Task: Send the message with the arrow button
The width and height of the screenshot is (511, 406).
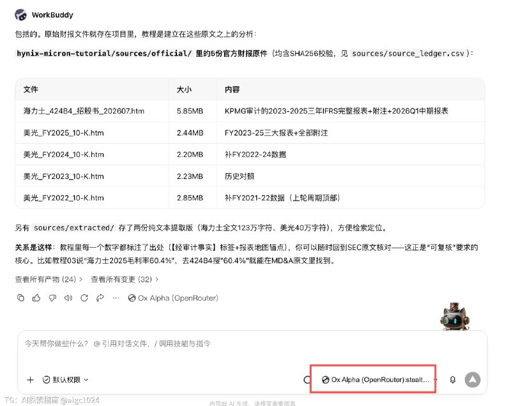Action: 473,380
